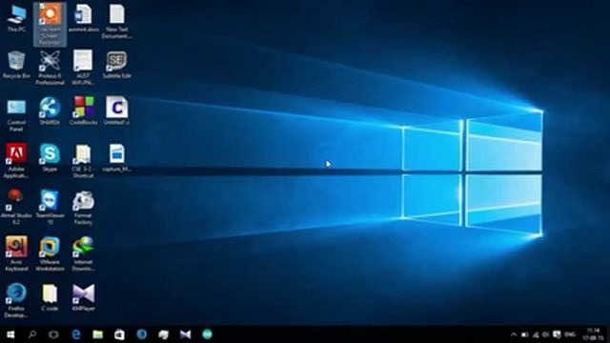Viewport: 610px width, 343px height.
Task: Launch Microsoft Edge from taskbar
Action: 76,334
